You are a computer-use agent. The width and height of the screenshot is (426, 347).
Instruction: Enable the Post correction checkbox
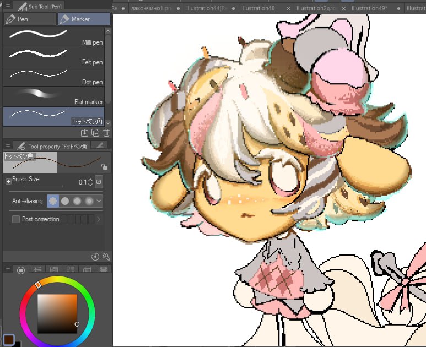coord(16,219)
